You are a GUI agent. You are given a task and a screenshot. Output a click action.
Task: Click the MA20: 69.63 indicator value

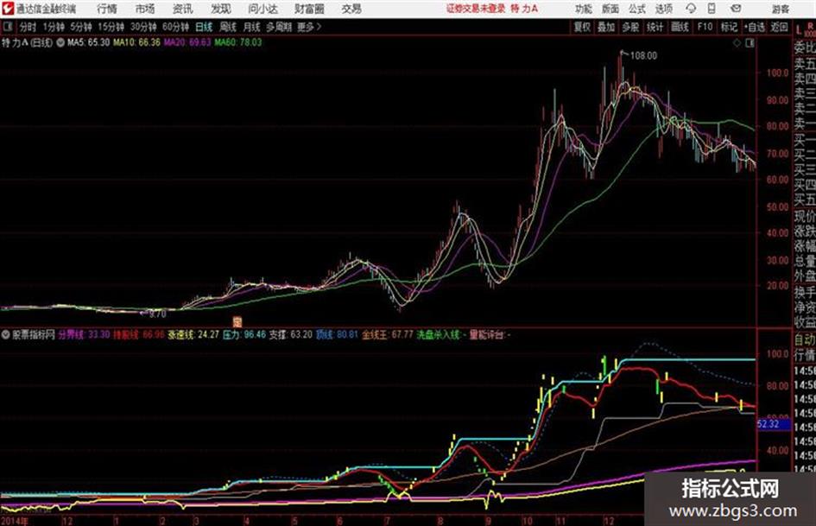tap(187, 42)
